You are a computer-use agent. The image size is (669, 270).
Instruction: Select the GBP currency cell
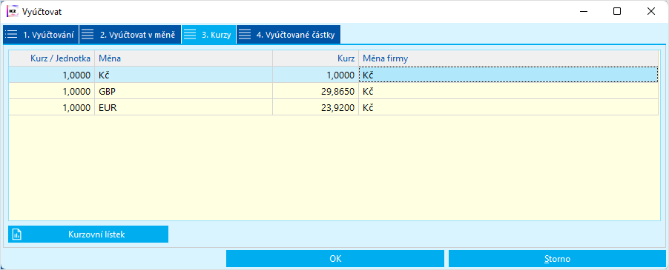click(x=183, y=91)
